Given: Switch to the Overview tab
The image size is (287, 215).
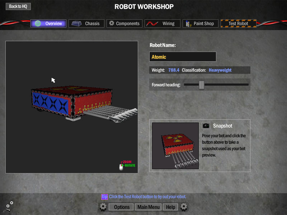Looking at the screenshot, I should (48, 23).
